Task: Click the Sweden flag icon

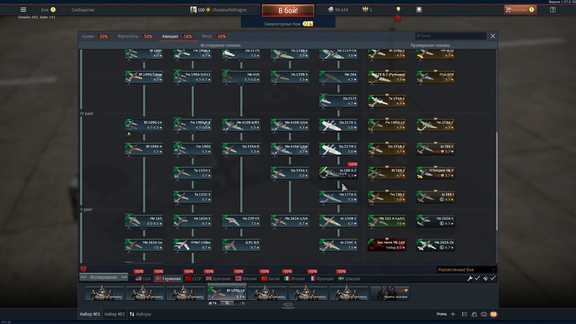Action: point(341,279)
